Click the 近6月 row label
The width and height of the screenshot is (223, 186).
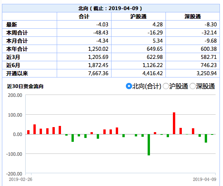[x=13, y=65]
